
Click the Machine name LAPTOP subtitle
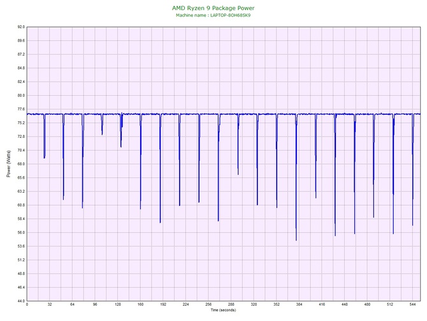click(x=213, y=15)
